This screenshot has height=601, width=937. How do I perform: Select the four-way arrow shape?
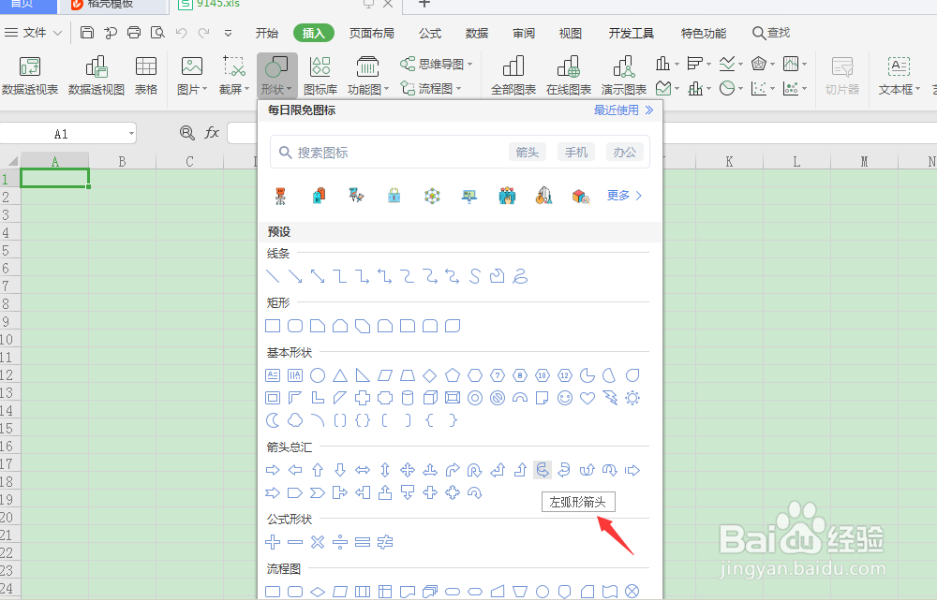tap(408, 470)
